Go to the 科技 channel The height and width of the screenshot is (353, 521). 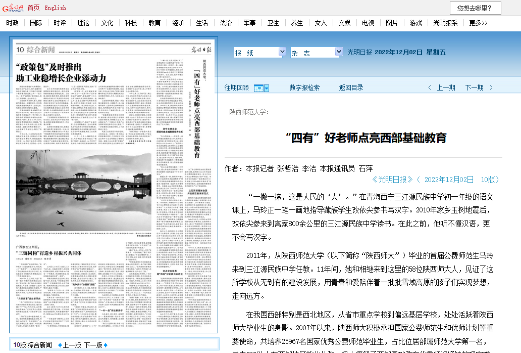[x=131, y=23]
